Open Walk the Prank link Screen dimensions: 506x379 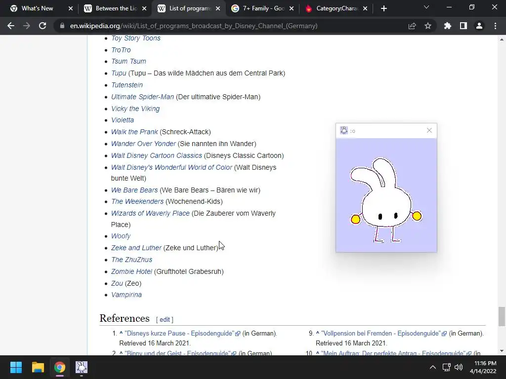point(134,132)
